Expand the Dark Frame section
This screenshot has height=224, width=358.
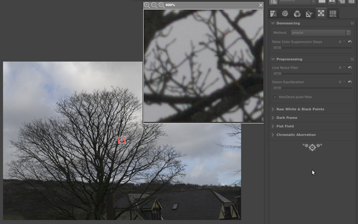click(x=286, y=118)
